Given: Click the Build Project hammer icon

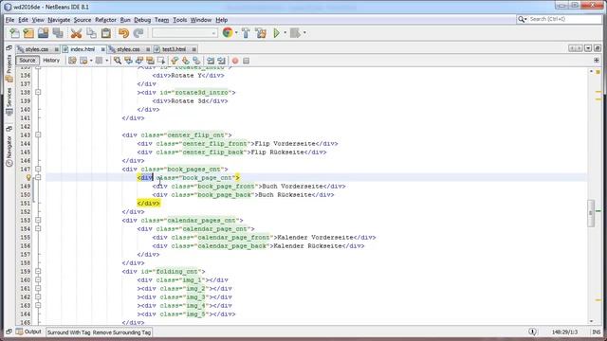Looking at the screenshot, I should point(246,33).
